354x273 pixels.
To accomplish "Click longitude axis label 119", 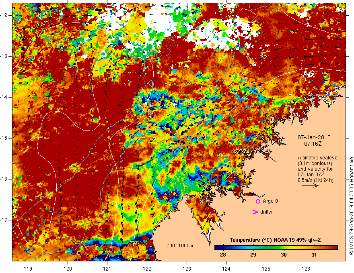I will [28, 269].
